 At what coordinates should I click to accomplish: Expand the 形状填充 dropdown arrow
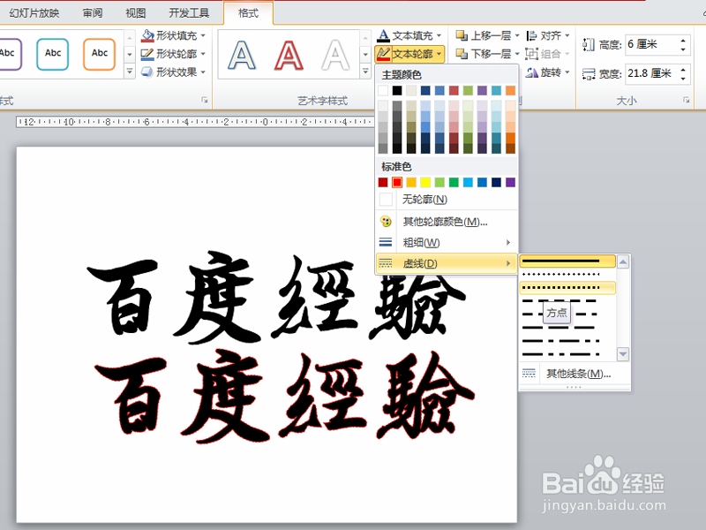(x=203, y=35)
